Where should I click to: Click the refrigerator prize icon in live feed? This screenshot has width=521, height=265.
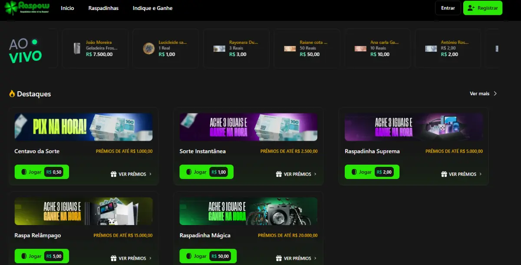(x=77, y=49)
